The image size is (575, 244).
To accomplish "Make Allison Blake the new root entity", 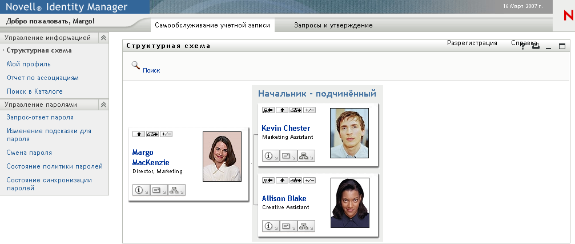I will click(268, 180).
